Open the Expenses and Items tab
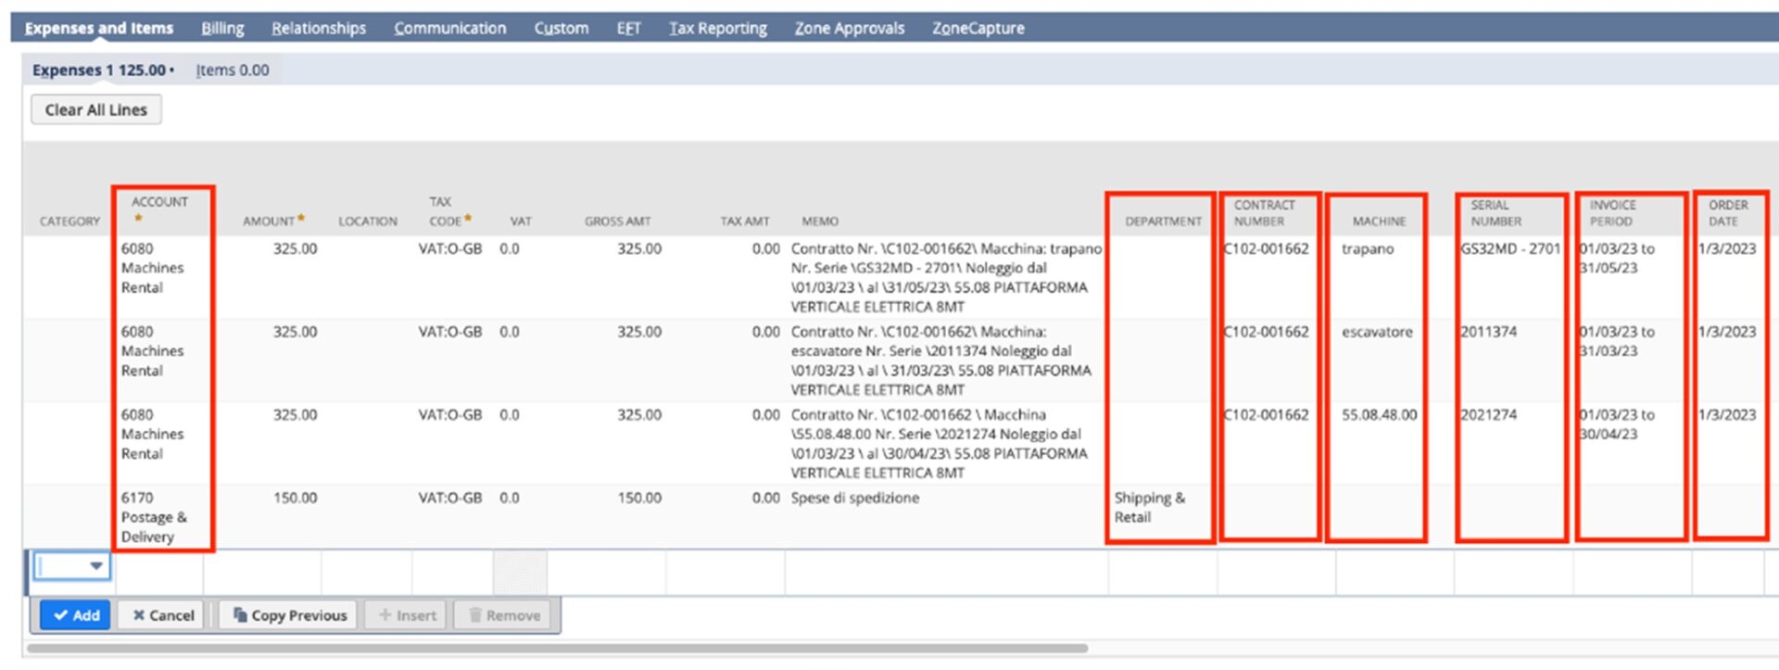This screenshot has width=1779, height=670. click(x=98, y=28)
